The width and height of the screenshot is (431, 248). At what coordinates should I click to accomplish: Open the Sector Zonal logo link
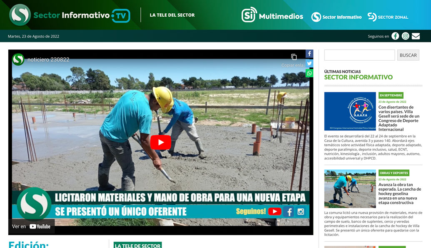388,17
